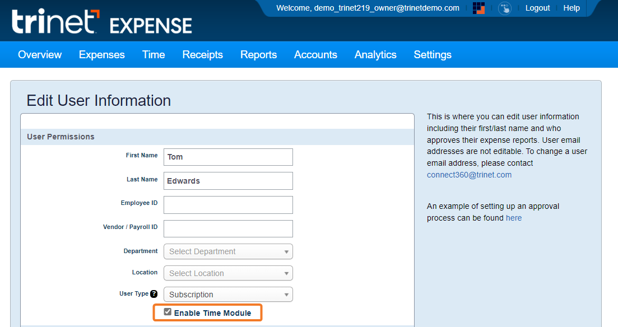Expand the Select Location dropdown

(x=228, y=273)
